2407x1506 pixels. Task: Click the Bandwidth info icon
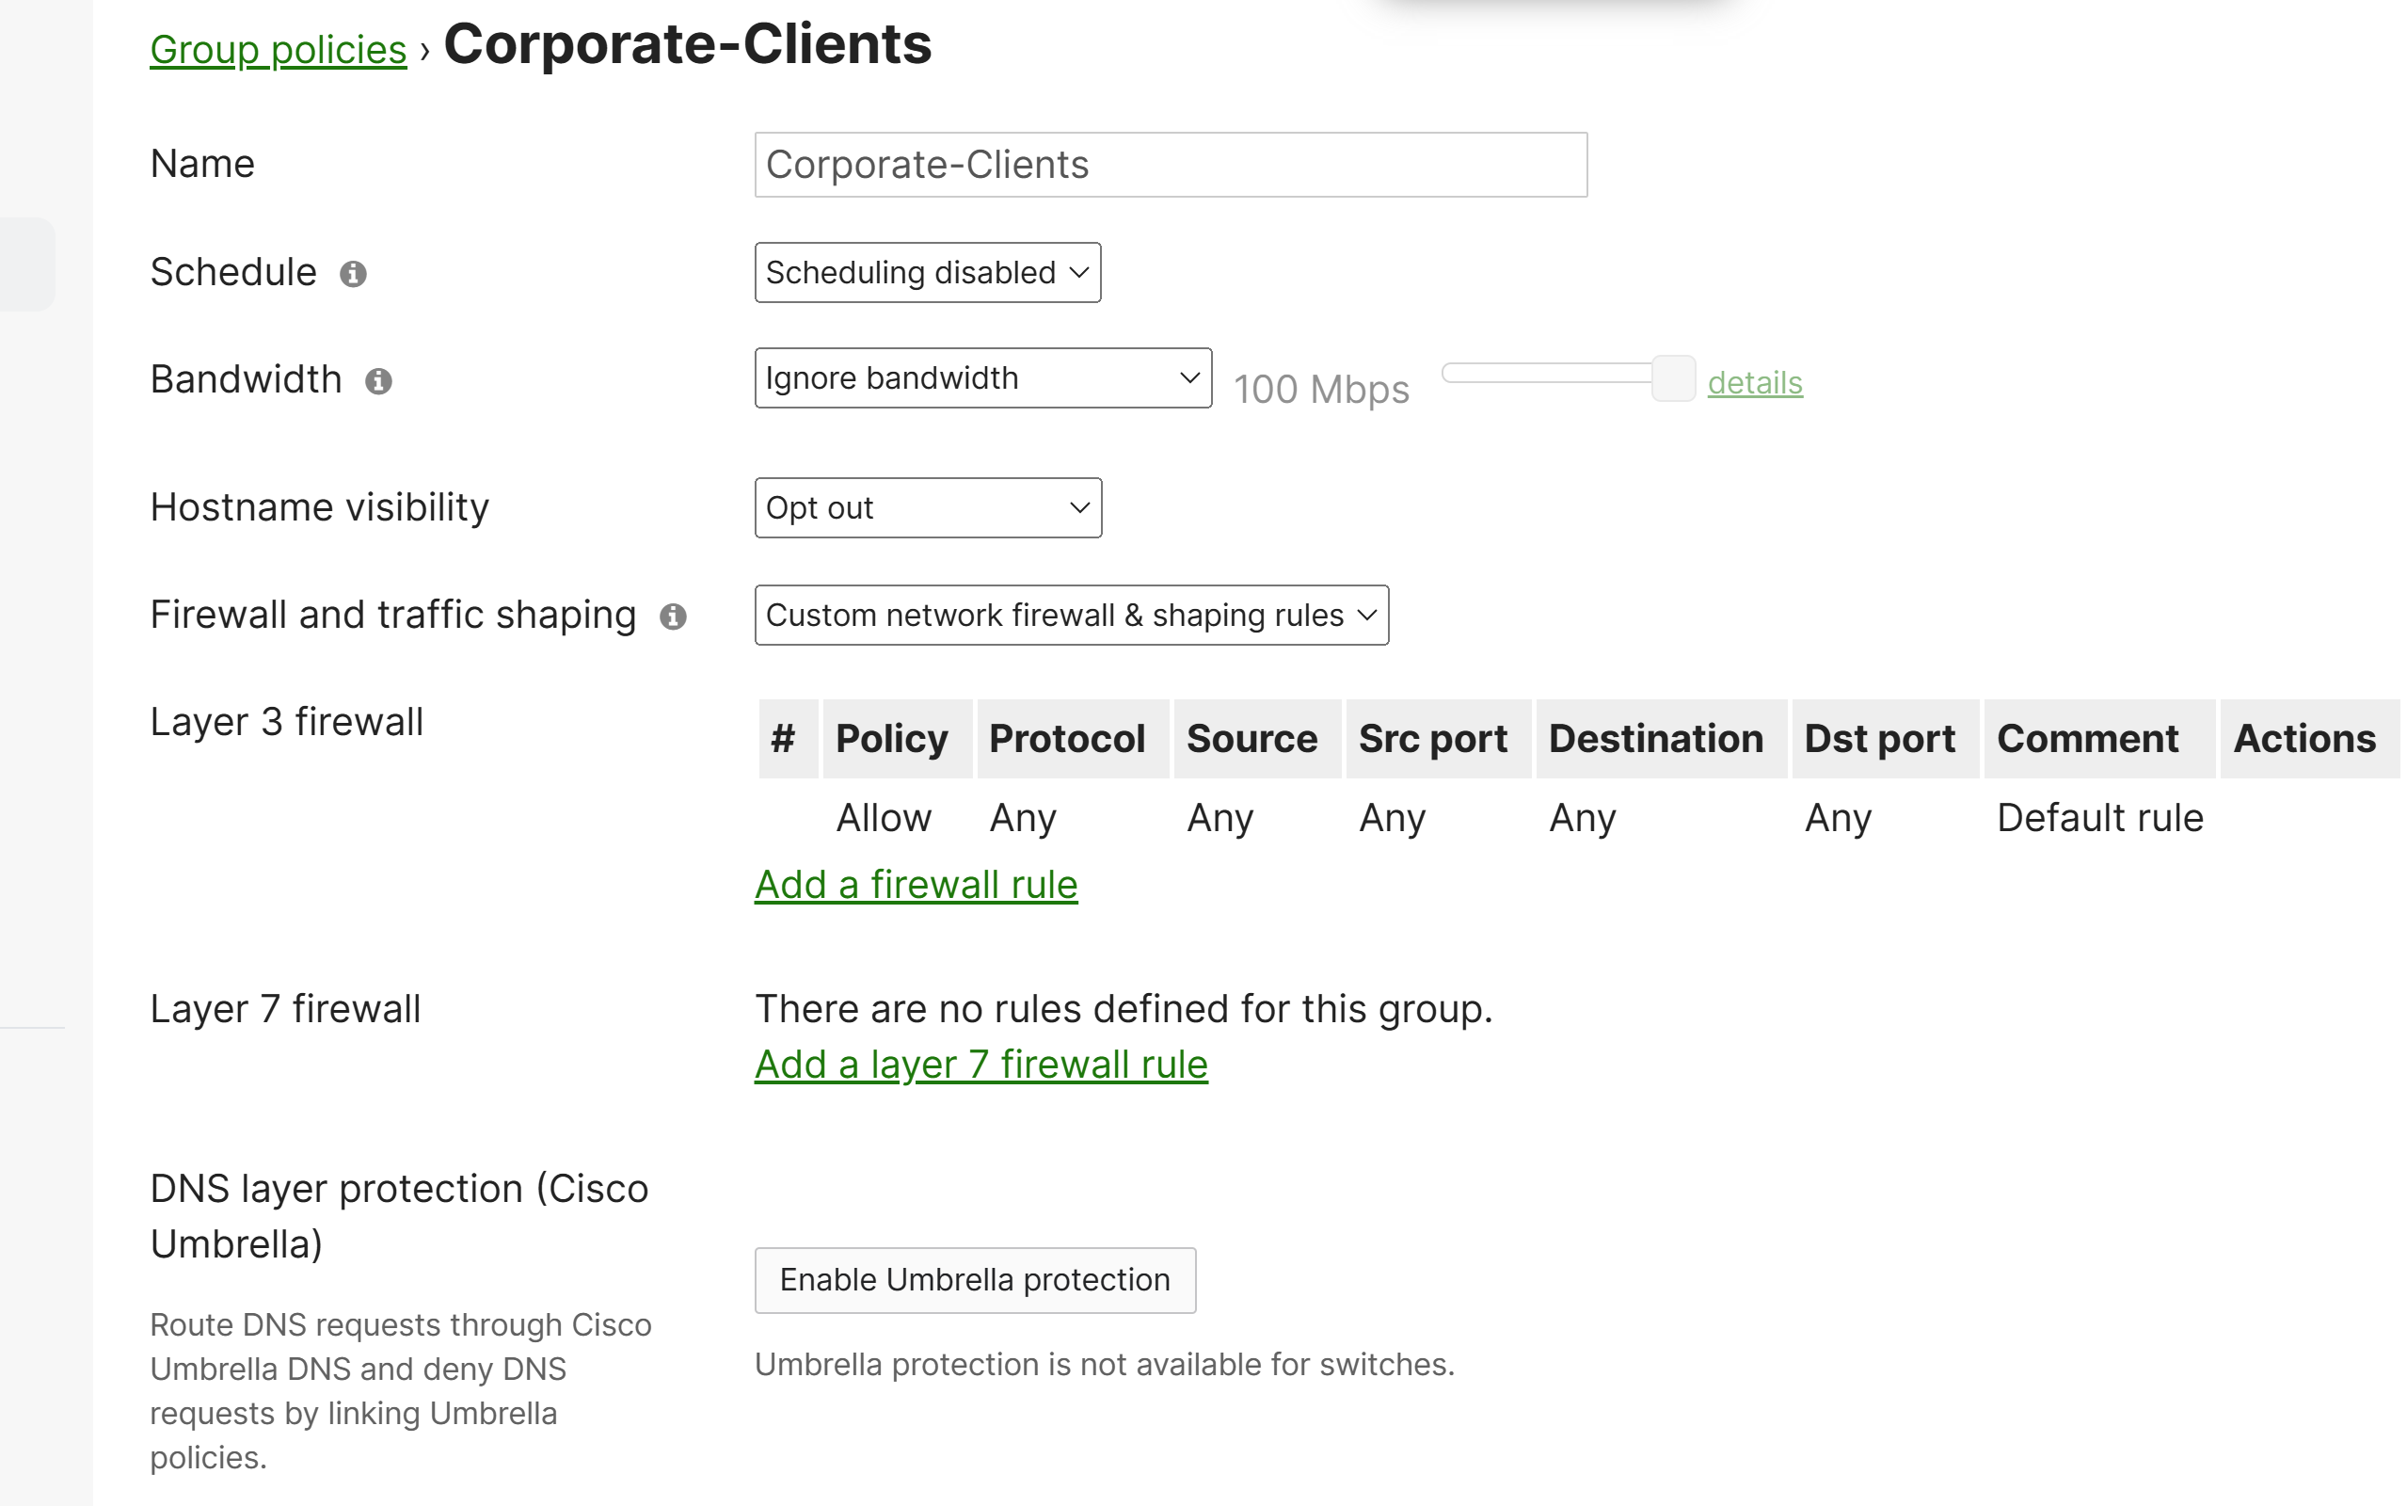[378, 380]
